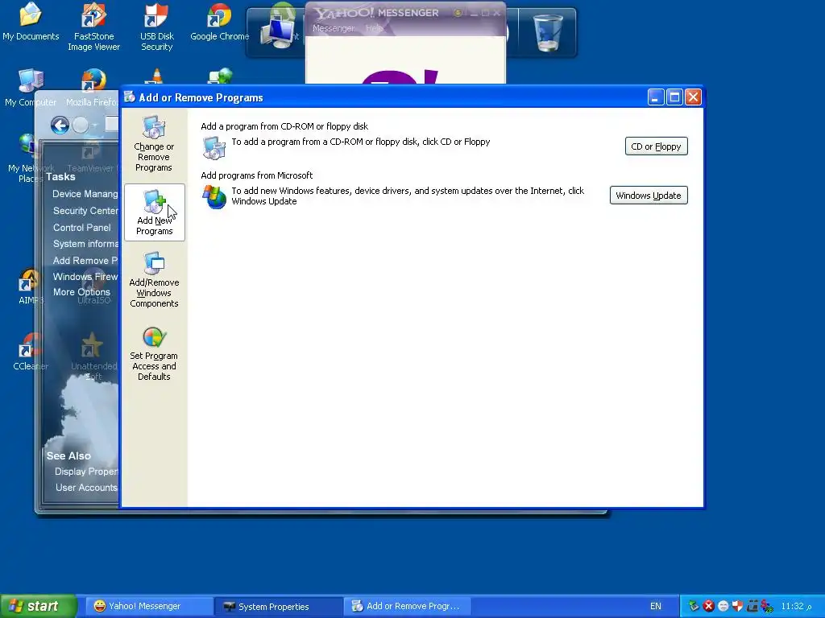Click Add or Remove Programs title bar icon
The image size is (825, 618).
[x=130, y=97]
